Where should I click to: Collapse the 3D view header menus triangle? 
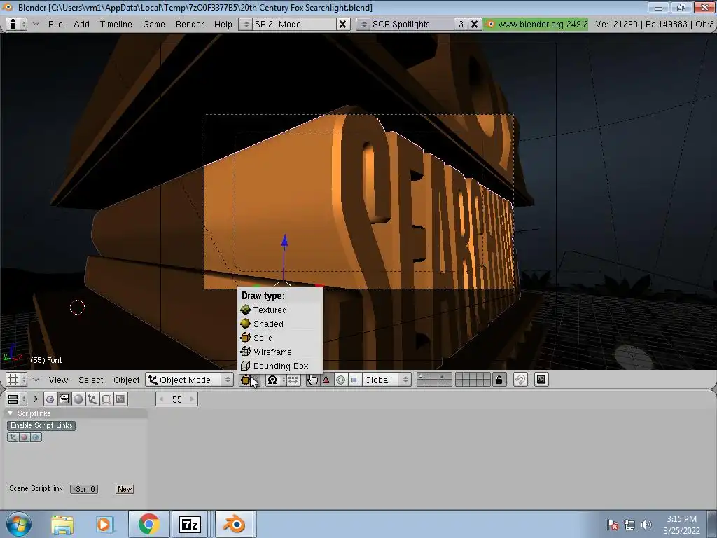[x=36, y=380]
